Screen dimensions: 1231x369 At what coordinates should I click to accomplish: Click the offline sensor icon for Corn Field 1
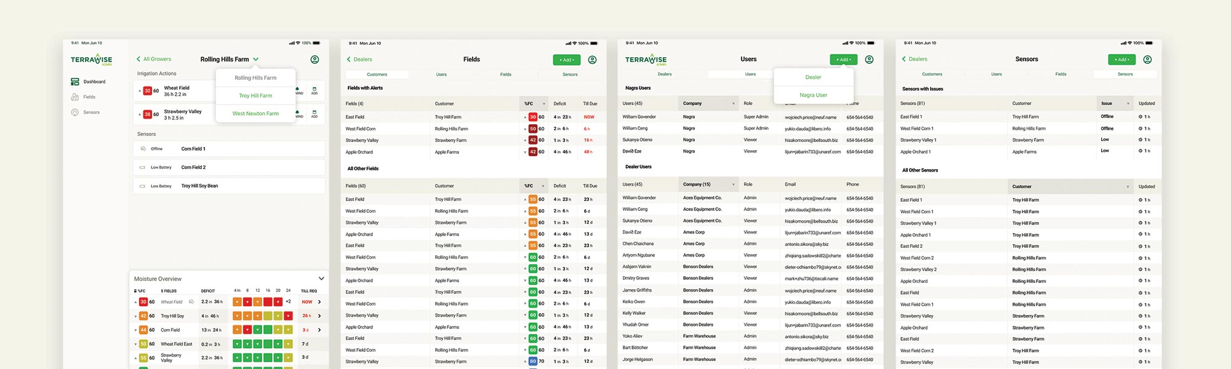pyautogui.click(x=143, y=149)
